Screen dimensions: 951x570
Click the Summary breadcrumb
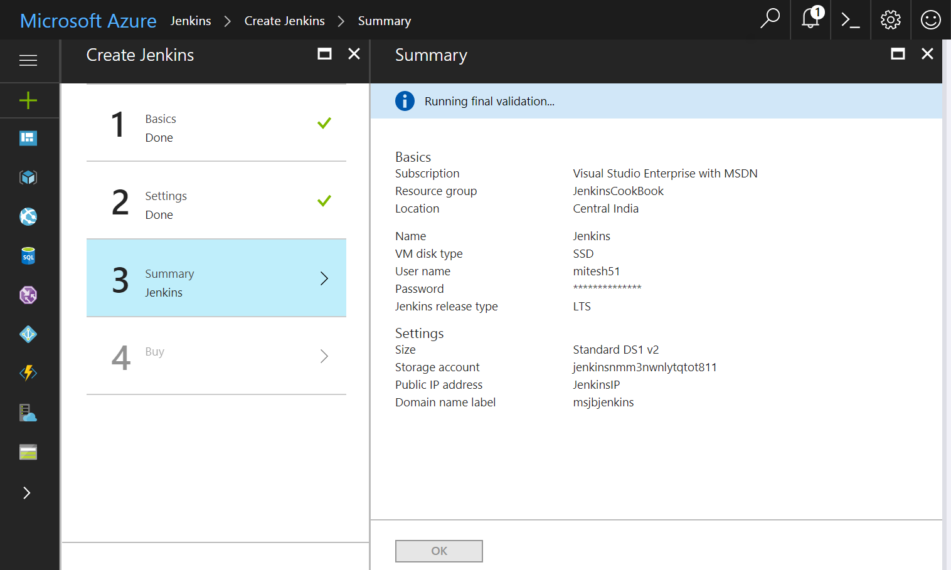[x=385, y=21]
